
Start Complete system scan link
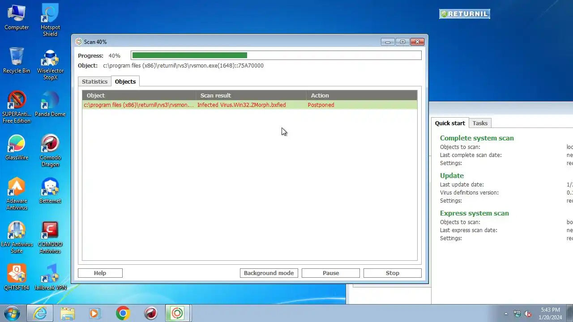tap(477, 138)
